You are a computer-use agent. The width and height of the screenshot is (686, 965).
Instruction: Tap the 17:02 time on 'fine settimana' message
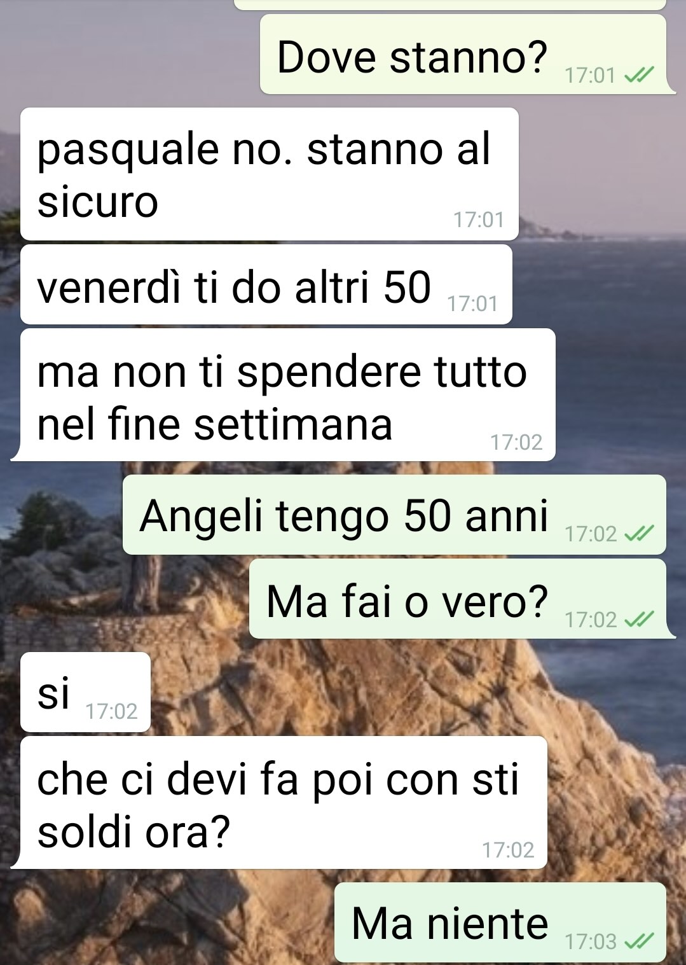pos(516,442)
